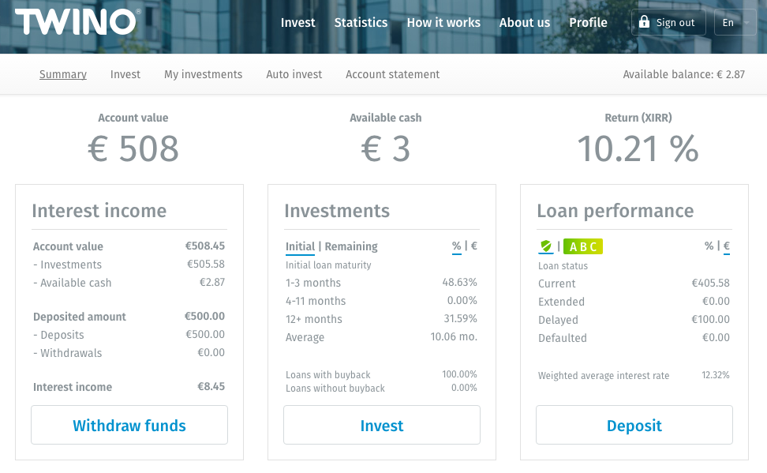This screenshot has width=767, height=473.
Task: Click the TWINO logo
Action: click(x=77, y=22)
